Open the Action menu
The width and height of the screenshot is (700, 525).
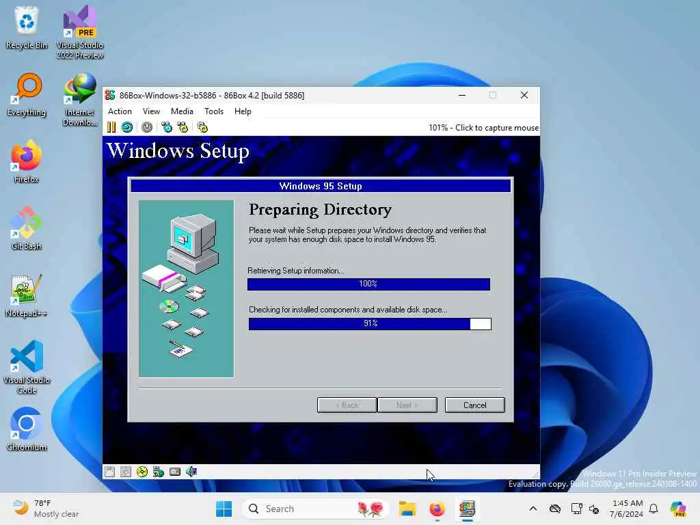(120, 111)
